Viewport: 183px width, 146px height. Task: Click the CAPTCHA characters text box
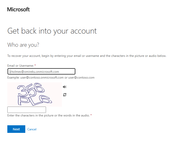point(27,110)
